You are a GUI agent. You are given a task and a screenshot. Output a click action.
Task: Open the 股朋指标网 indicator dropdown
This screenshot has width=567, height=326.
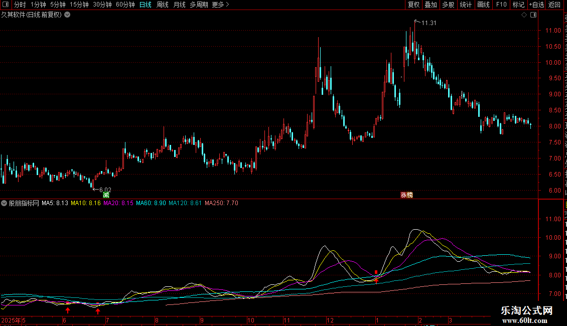pos(4,203)
